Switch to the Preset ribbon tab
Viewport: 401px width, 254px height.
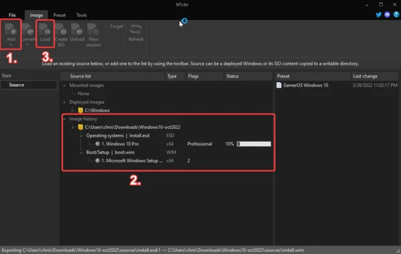point(59,15)
